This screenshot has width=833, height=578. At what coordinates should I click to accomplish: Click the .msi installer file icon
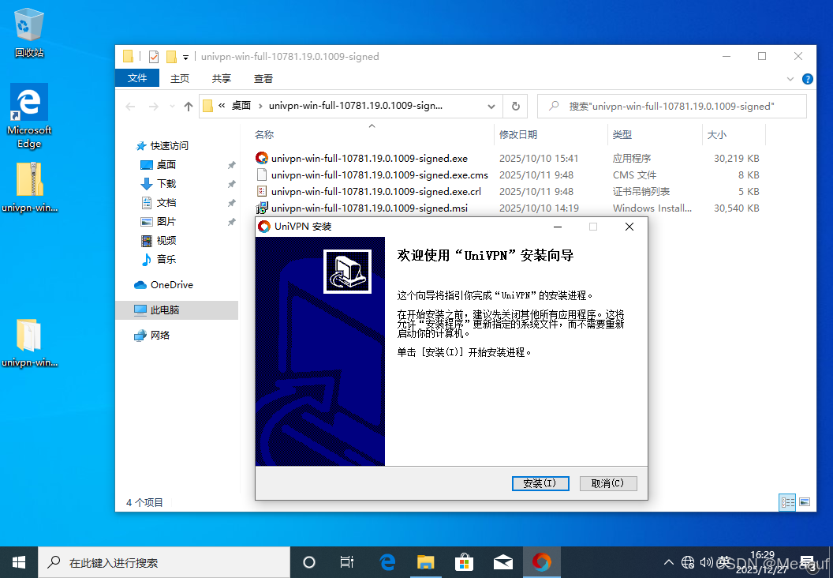261,208
